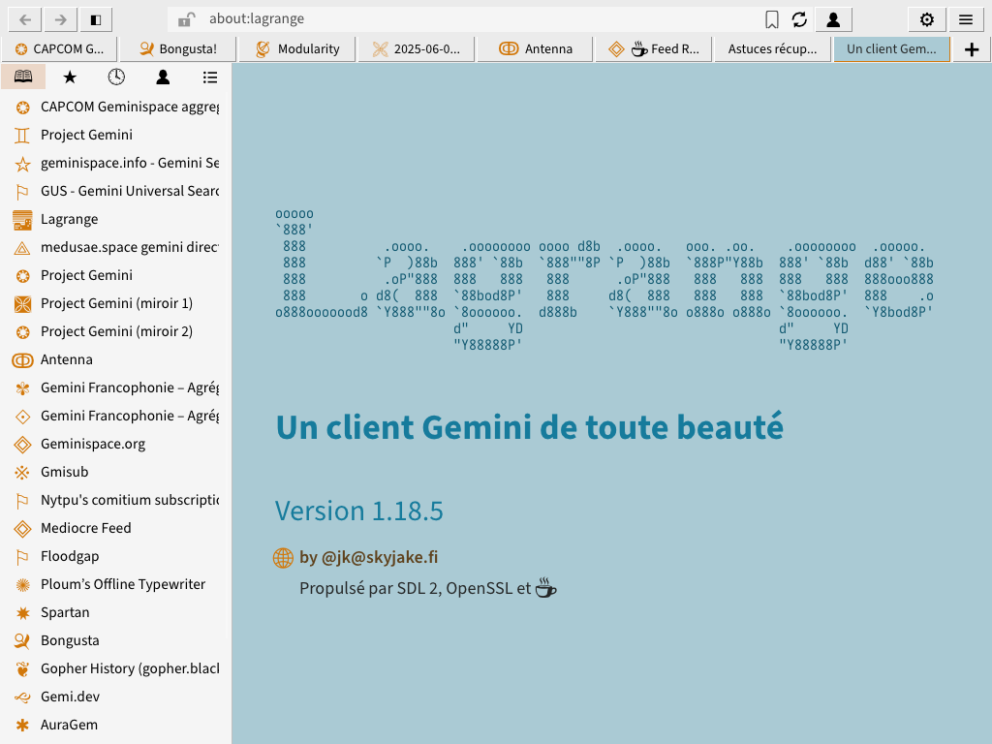Click the Mediocre Feed diamond icon

[23, 529]
